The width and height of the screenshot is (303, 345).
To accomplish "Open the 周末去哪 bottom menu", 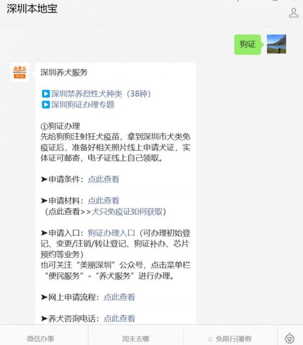I will click(x=135, y=338).
